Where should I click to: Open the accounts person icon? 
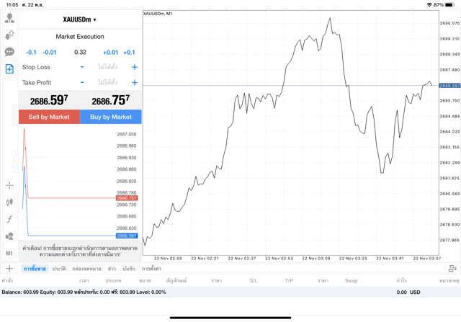pyautogui.click(x=9, y=18)
